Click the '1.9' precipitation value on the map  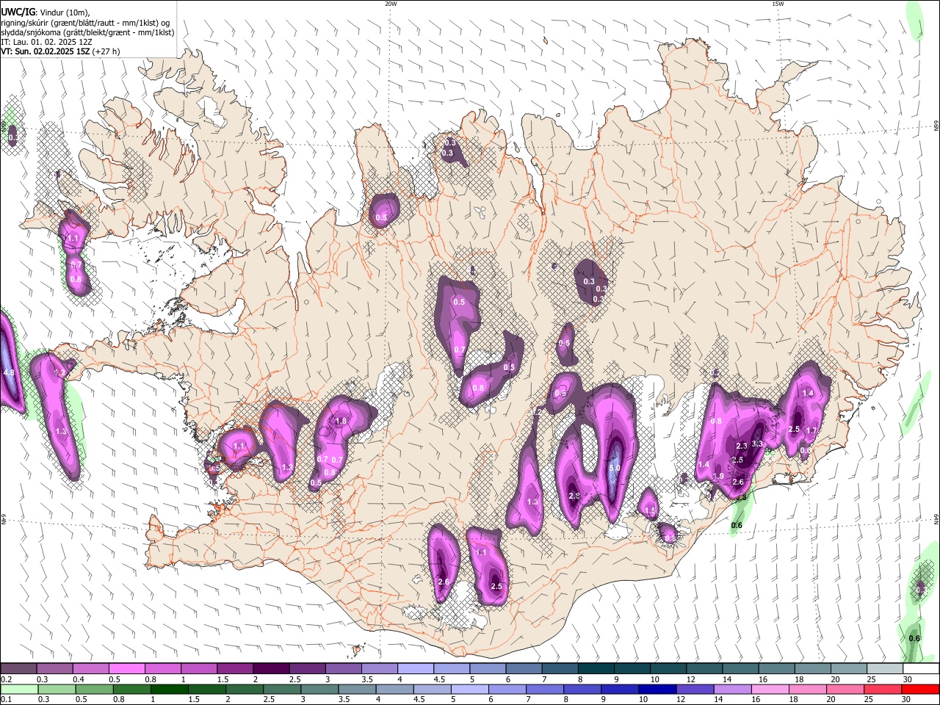click(x=718, y=476)
